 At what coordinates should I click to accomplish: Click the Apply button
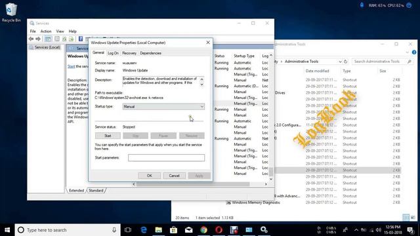(199, 176)
